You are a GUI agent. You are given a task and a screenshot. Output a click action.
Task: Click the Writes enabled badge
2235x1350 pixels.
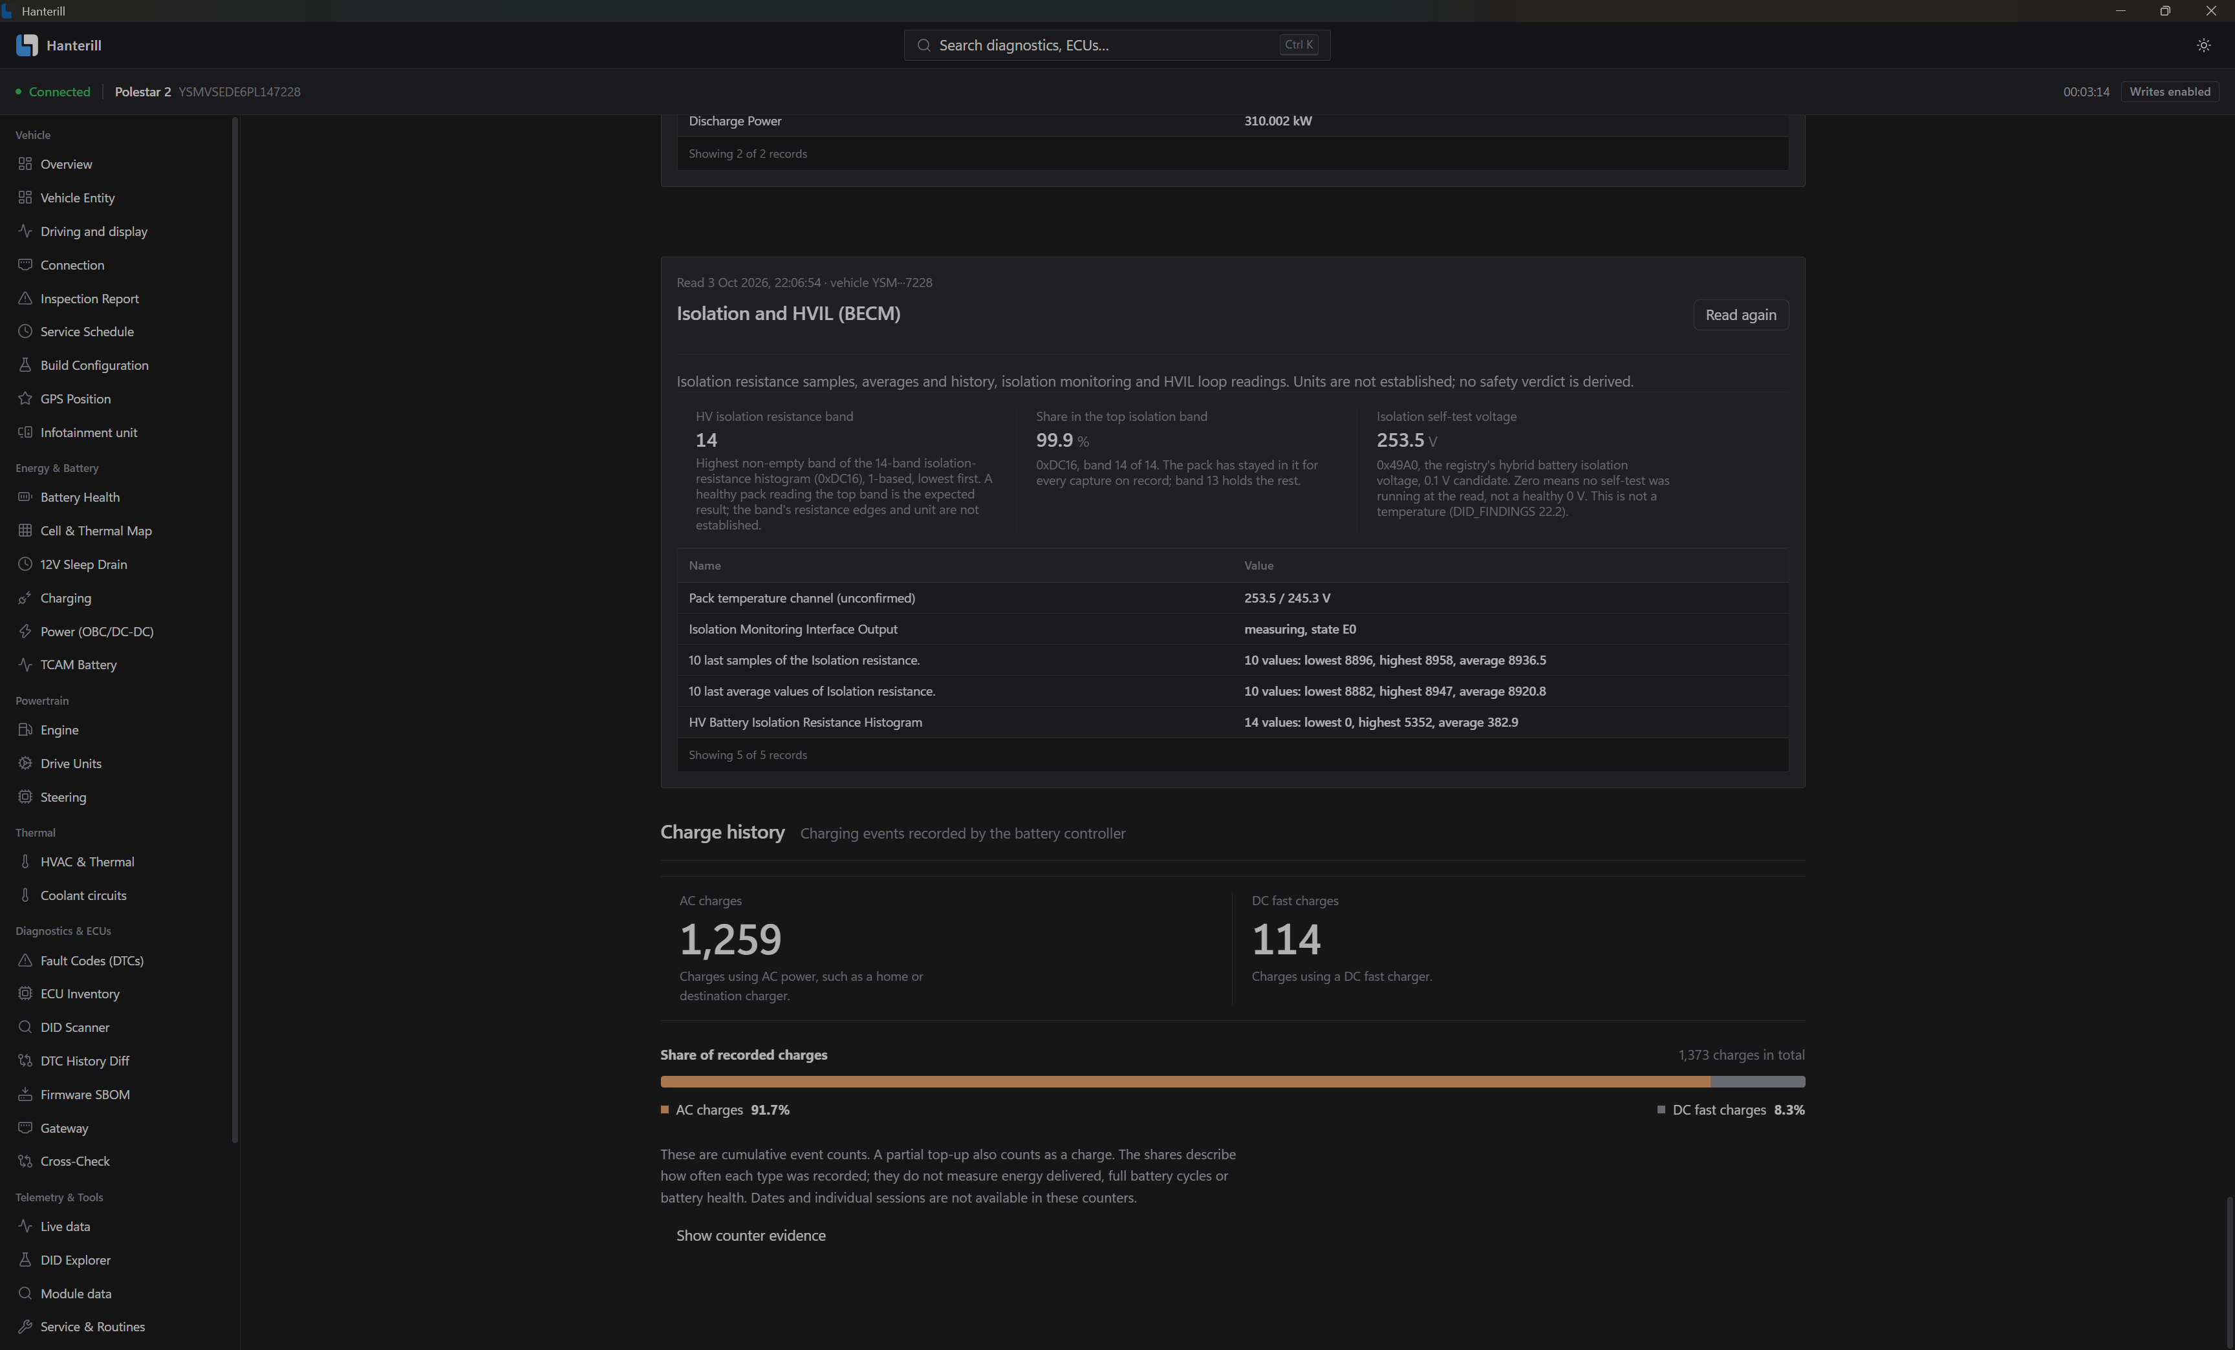coord(2170,92)
